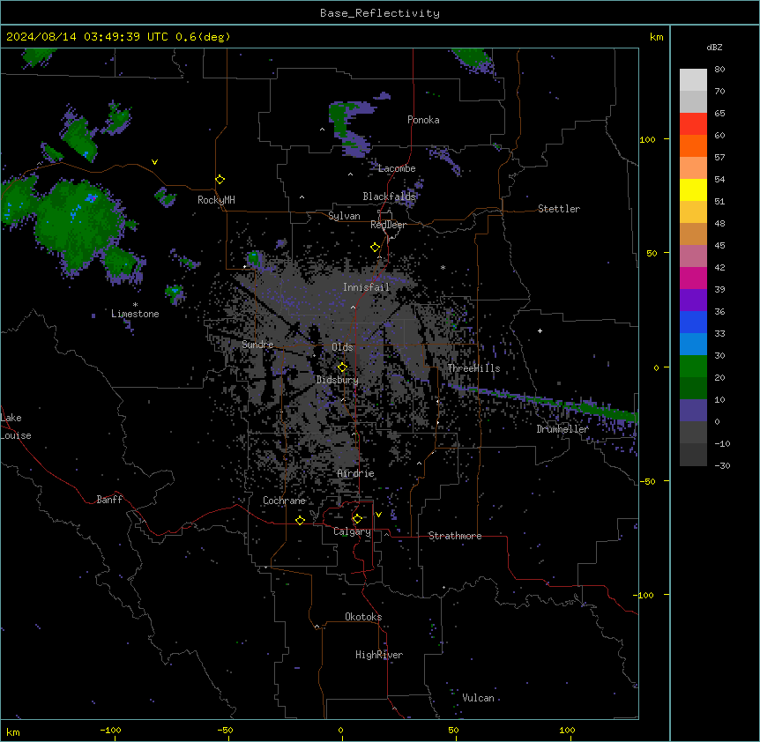The height and width of the screenshot is (742, 760).
Task: Select the Didsbury label
Action: point(338,380)
